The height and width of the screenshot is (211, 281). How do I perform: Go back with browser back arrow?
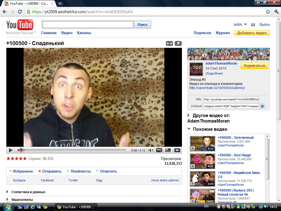tap(5, 12)
